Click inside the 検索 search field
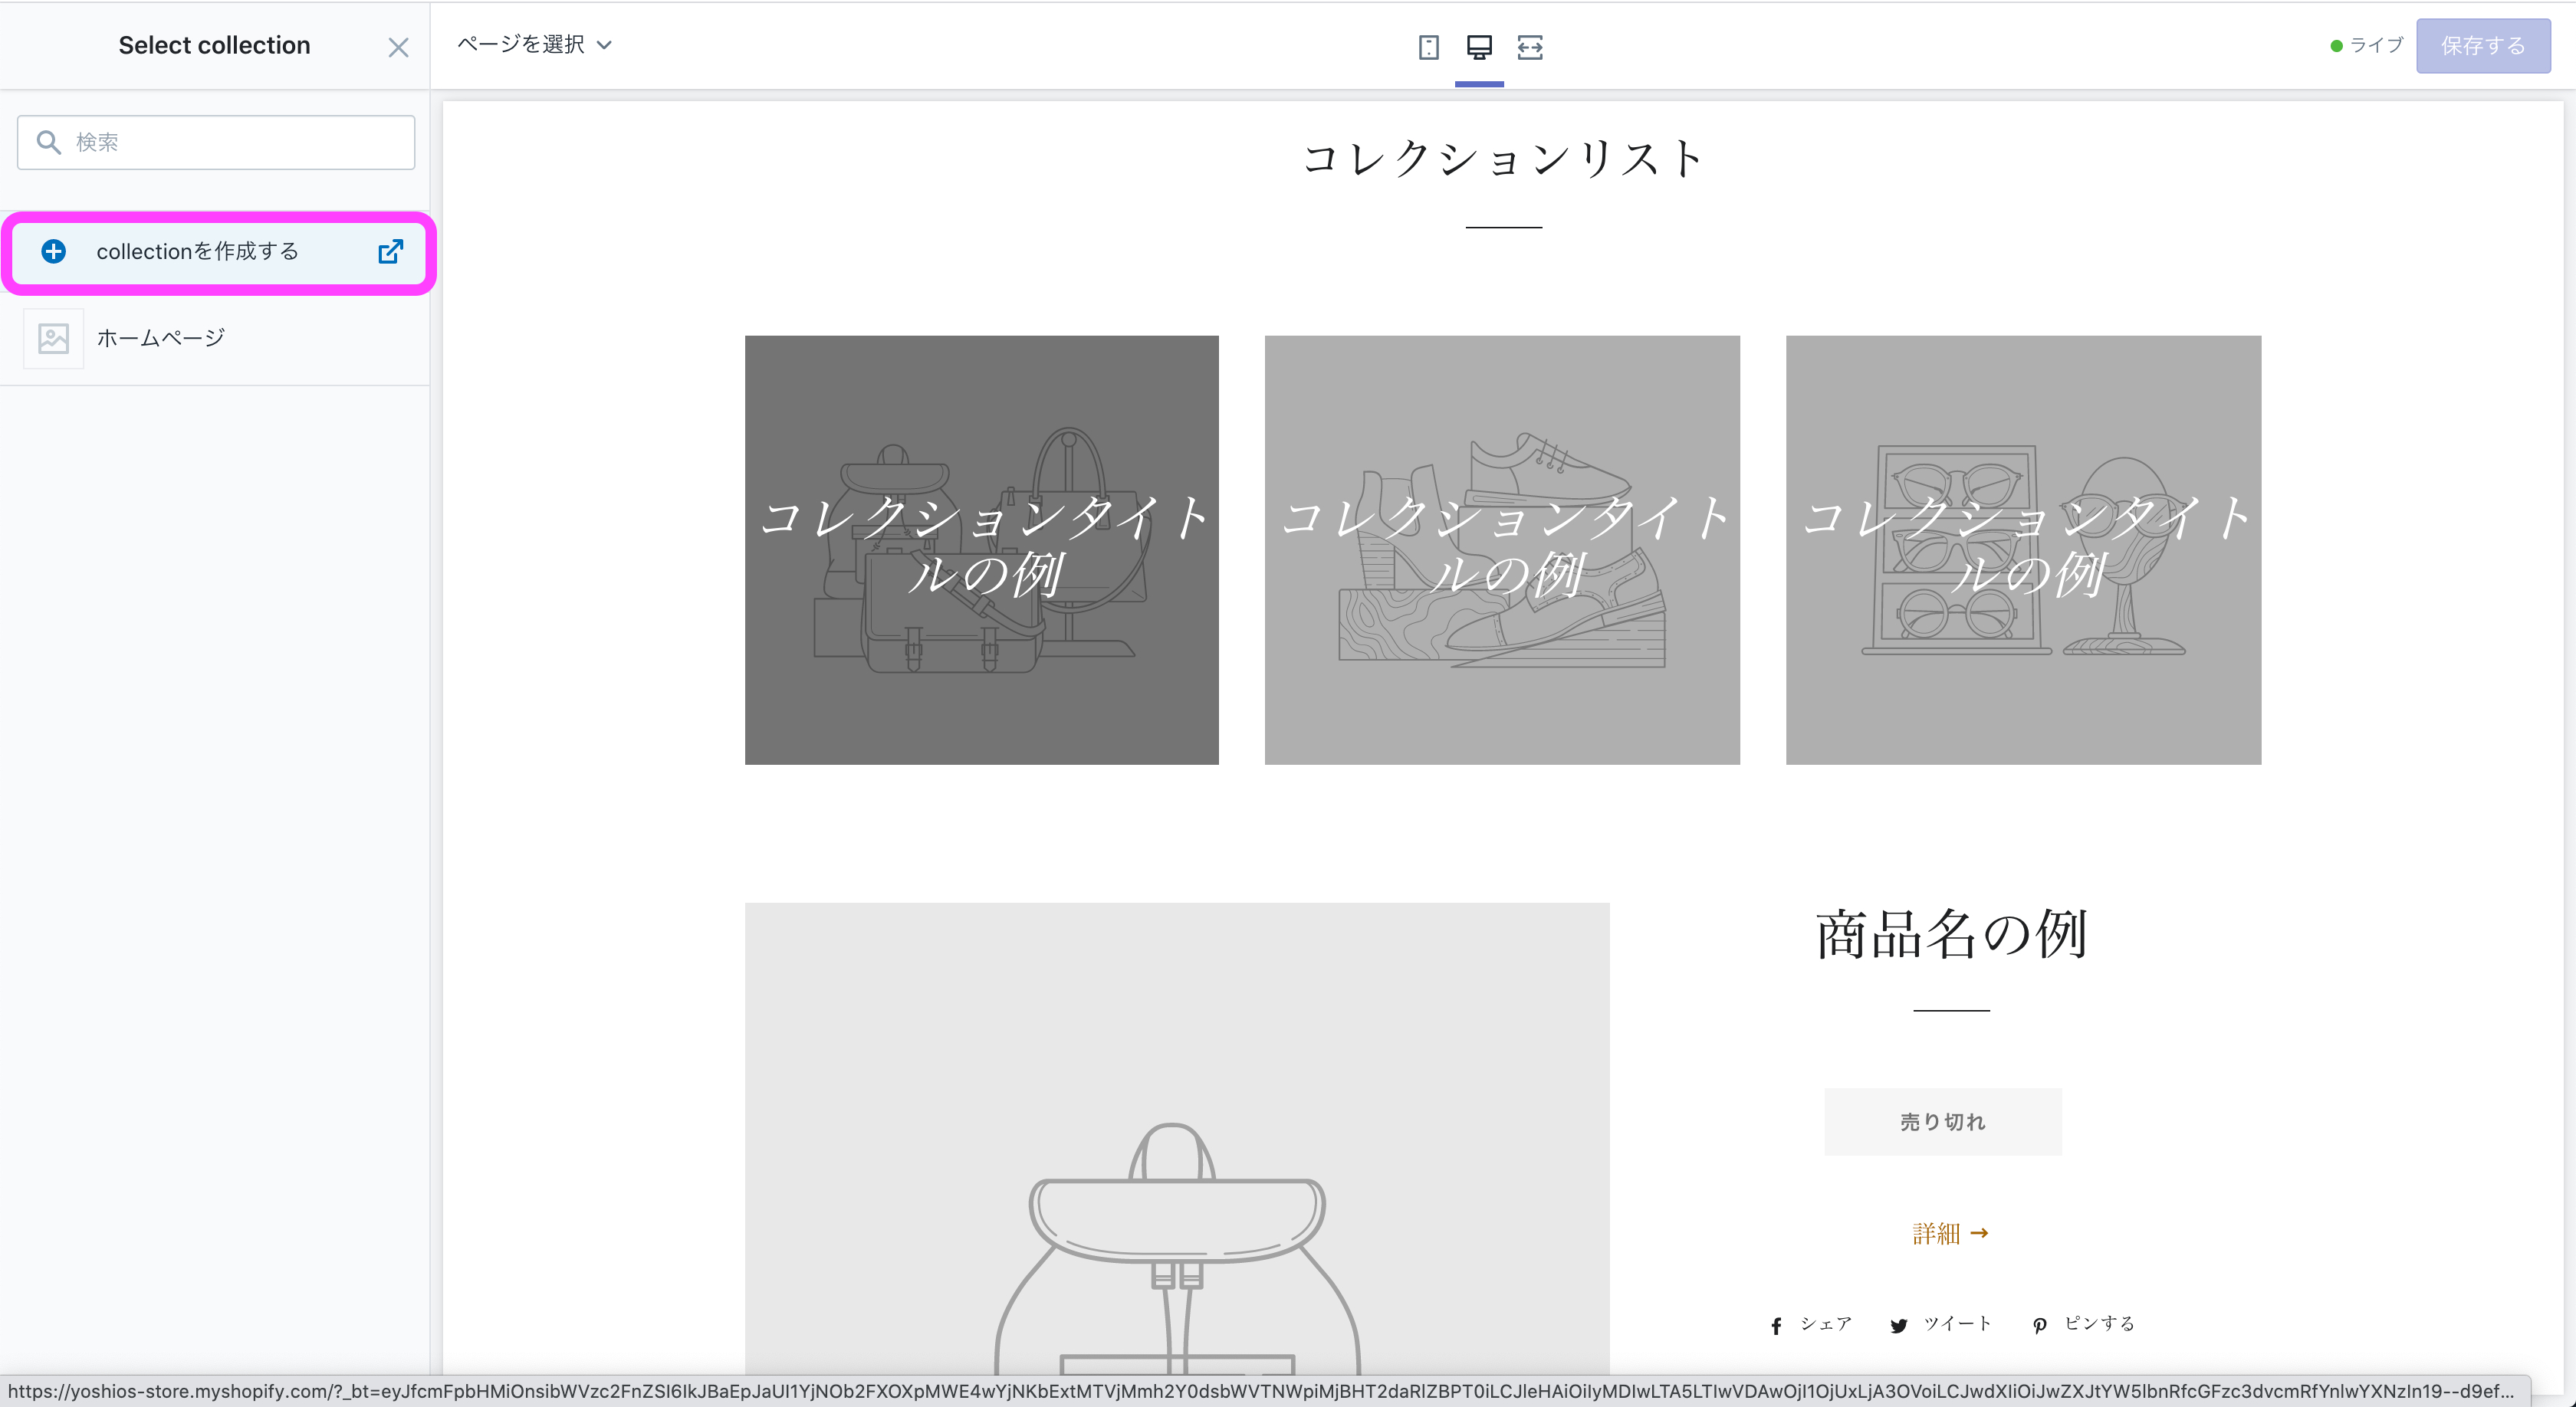Viewport: 2576px width, 1407px height. pyautogui.click(x=215, y=141)
